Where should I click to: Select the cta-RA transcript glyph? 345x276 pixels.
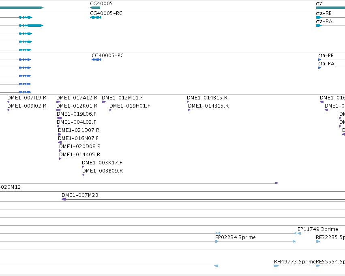click(330, 26)
